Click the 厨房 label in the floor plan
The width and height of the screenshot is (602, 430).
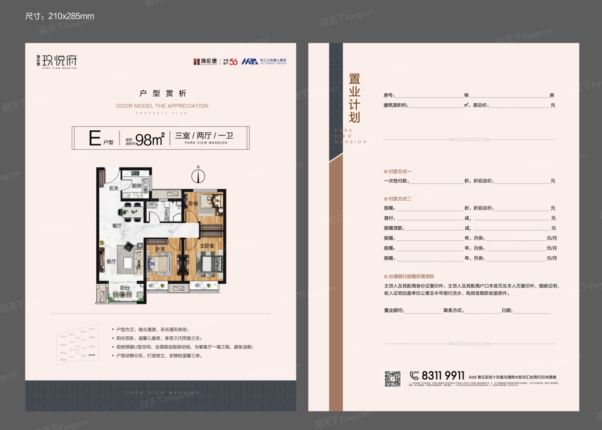pos(137,186)
